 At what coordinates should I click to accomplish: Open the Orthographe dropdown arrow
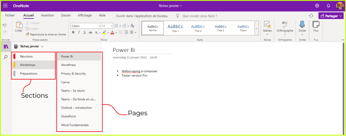click(285, 34)
